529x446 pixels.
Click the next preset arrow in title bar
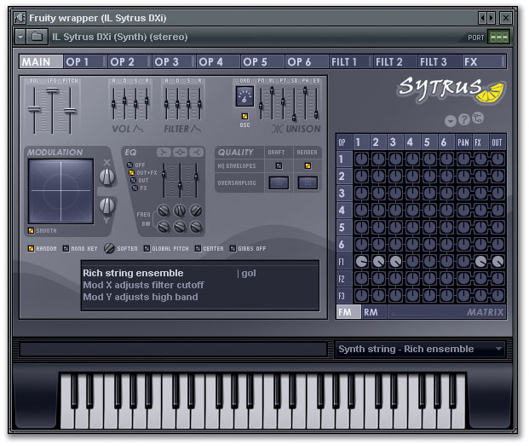(x=491, y=18)
